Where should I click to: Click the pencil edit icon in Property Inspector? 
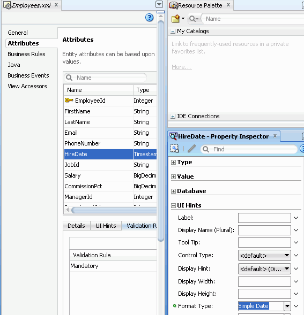[191, 149]
